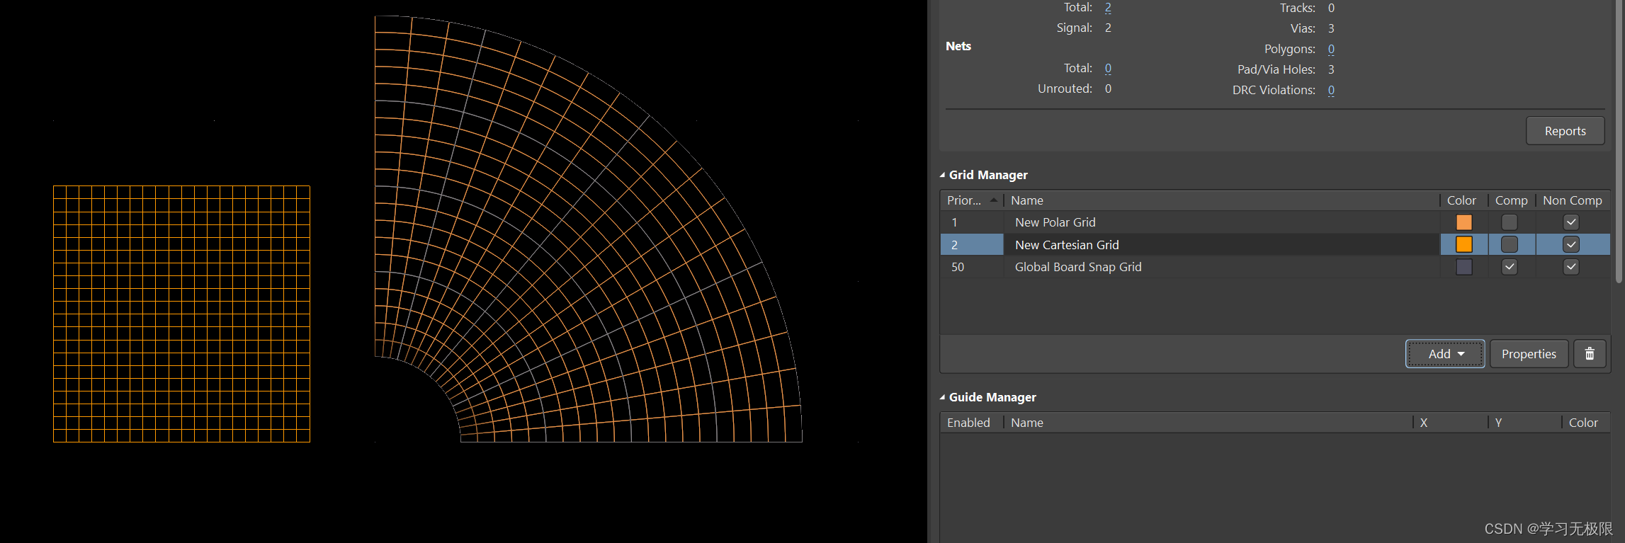The image size is (1625, 543).
Task: Uncheck Non Comp for Global Board Snap Grid
Action: click(x=1570, y=267)
